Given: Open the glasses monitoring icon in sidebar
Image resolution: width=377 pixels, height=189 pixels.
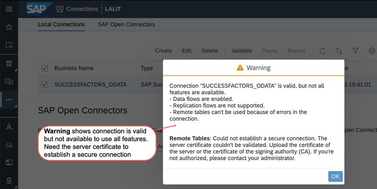Looking at the screenshot, I should coord(9,145).
